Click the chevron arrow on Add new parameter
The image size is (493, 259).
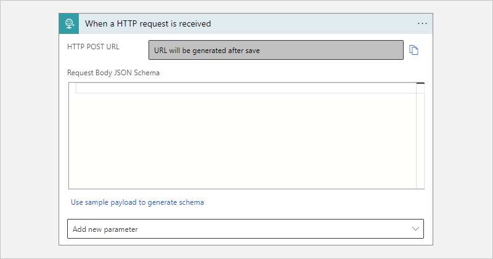pyautogui.click(x=415, y=229)
